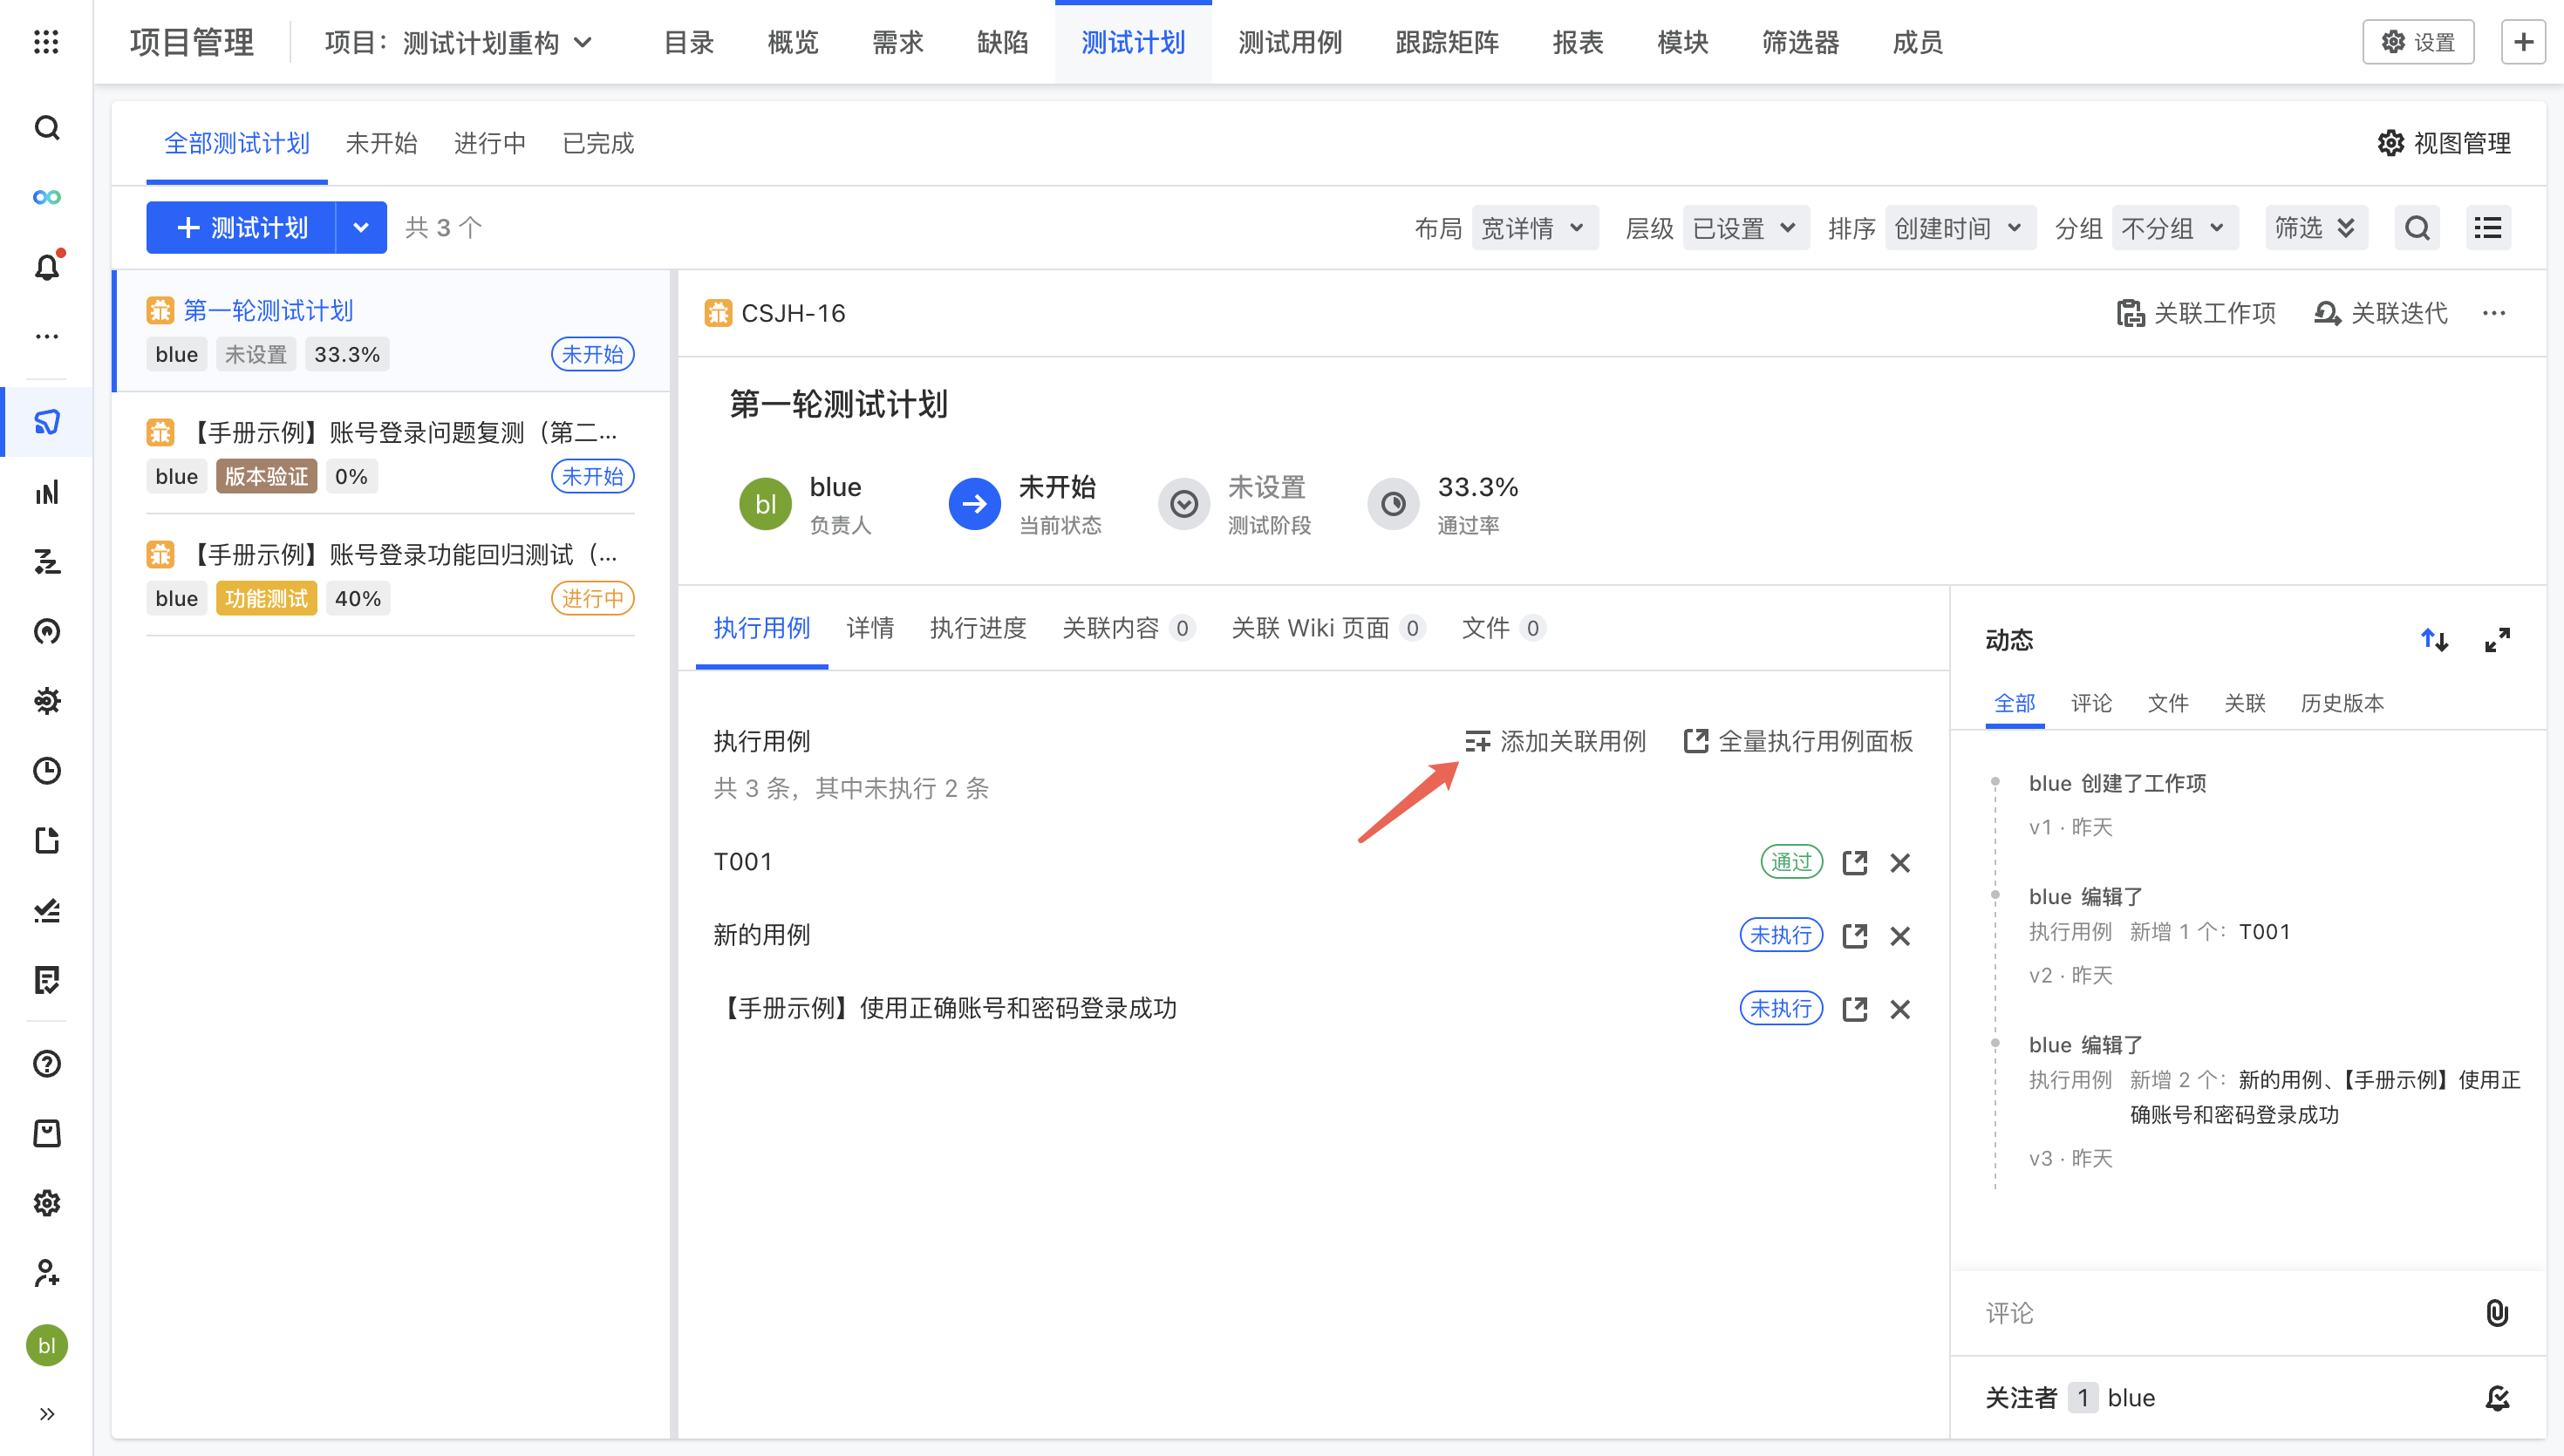Open the T001 case in new window
Screen dimensions: 2564x1456
click(1855, 862)
